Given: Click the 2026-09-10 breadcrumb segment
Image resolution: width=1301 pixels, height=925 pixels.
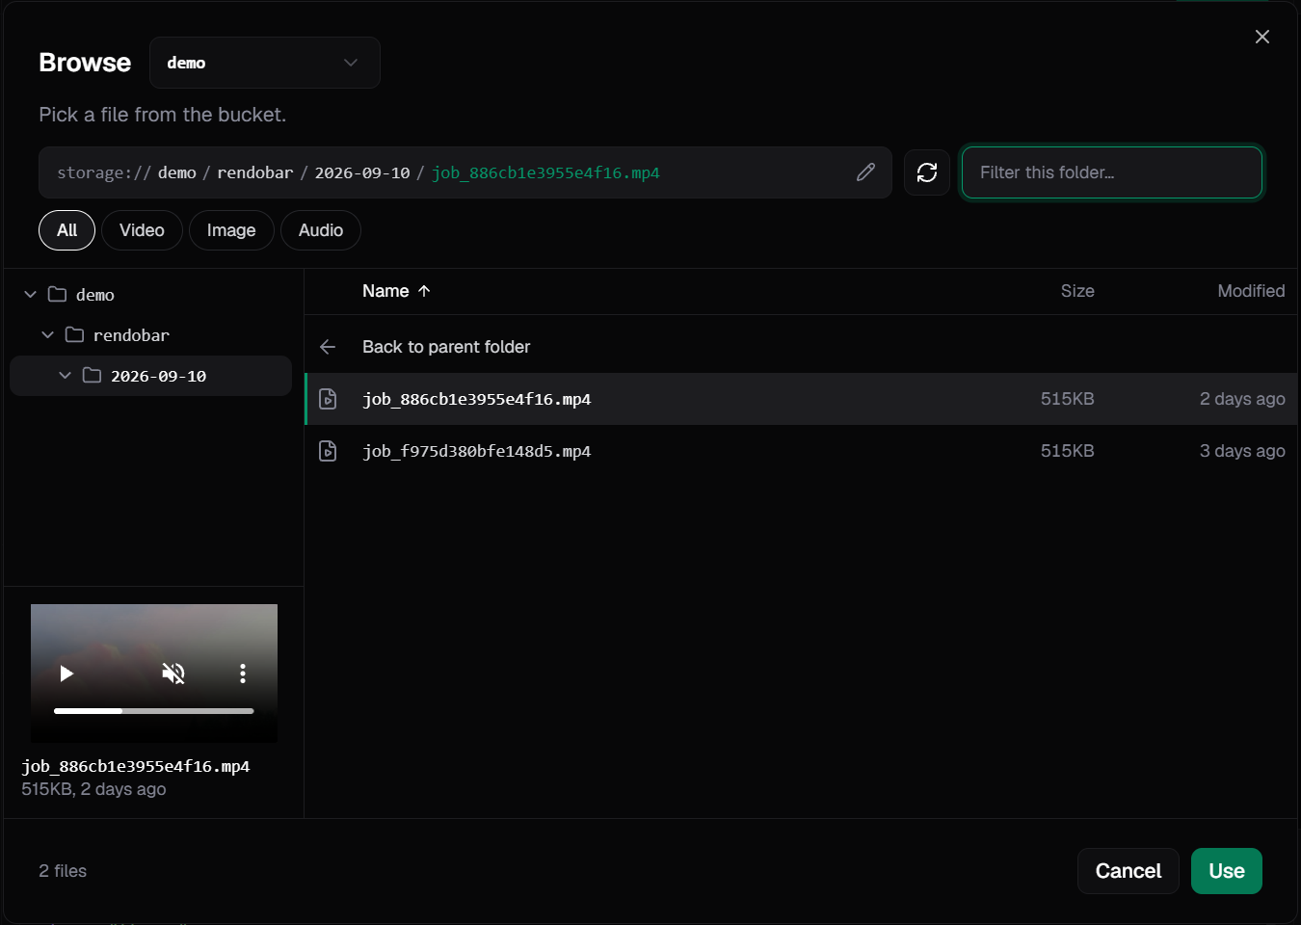Looking at the screenshot, I should point(362,172).
